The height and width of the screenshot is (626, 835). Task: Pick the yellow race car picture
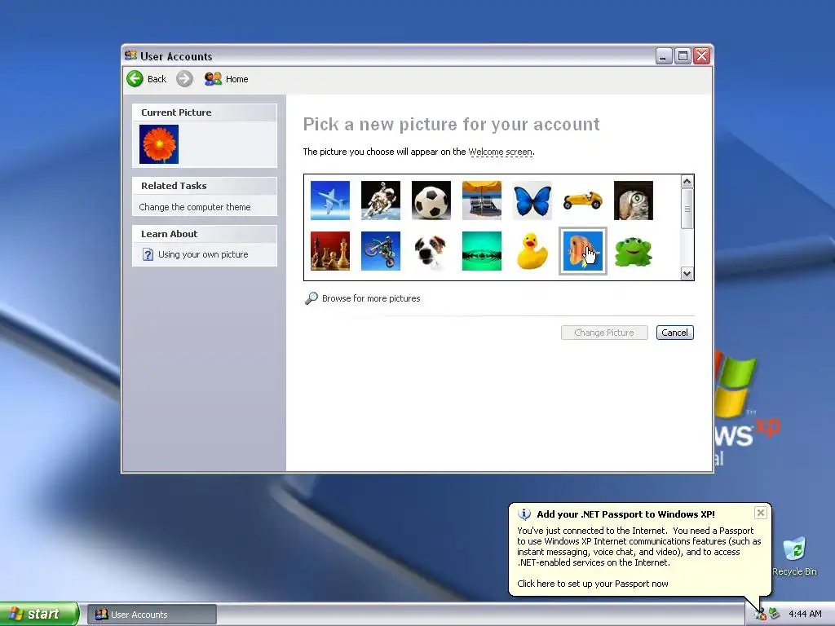tap(582, 201)
